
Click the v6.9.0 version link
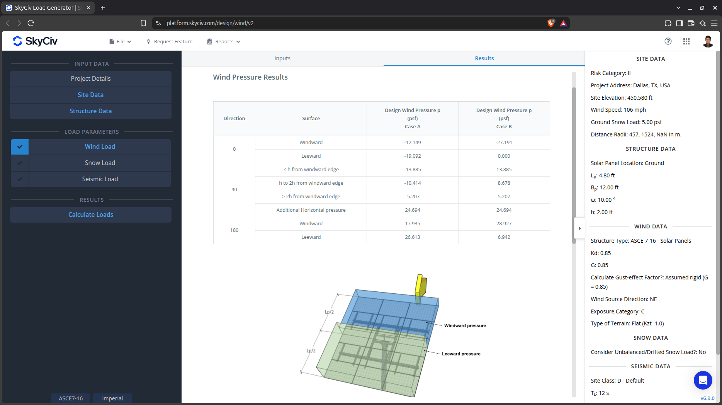pyautogui.click(x=707, y=398)
